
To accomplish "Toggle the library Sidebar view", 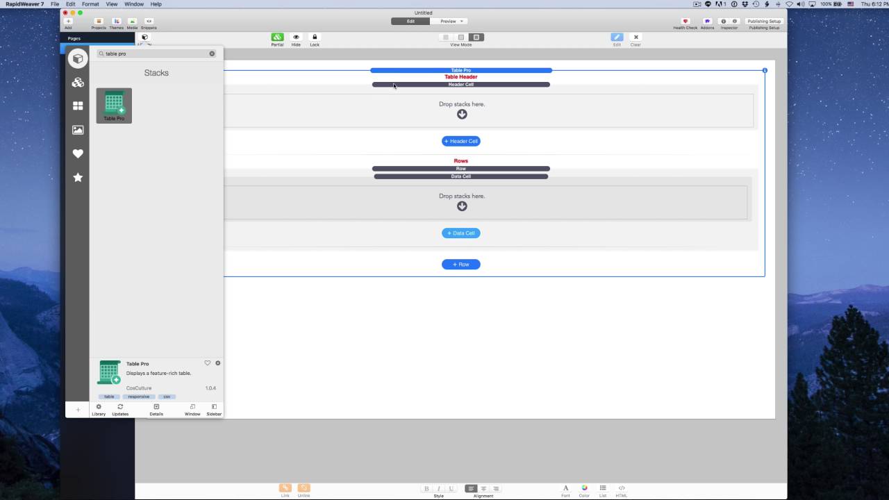I will click(x=214, y=407).
